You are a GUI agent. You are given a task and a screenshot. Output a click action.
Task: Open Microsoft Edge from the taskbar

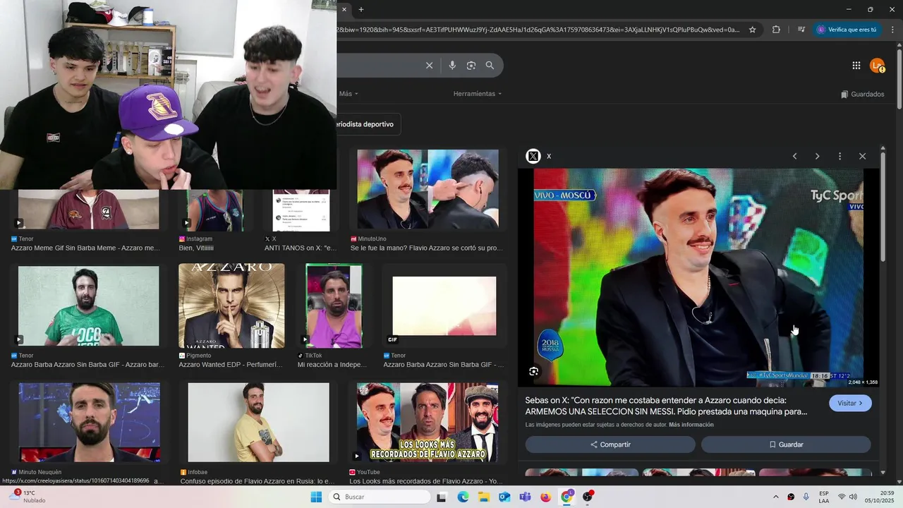click(463, 497)
